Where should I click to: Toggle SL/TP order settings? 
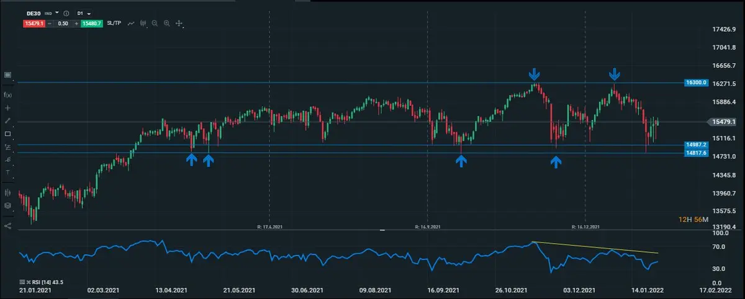[x=114, y=24]
